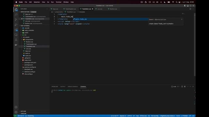Open errors and warnings counter in status bar
Screen dimensions: 209x117
tap(21, 116)
